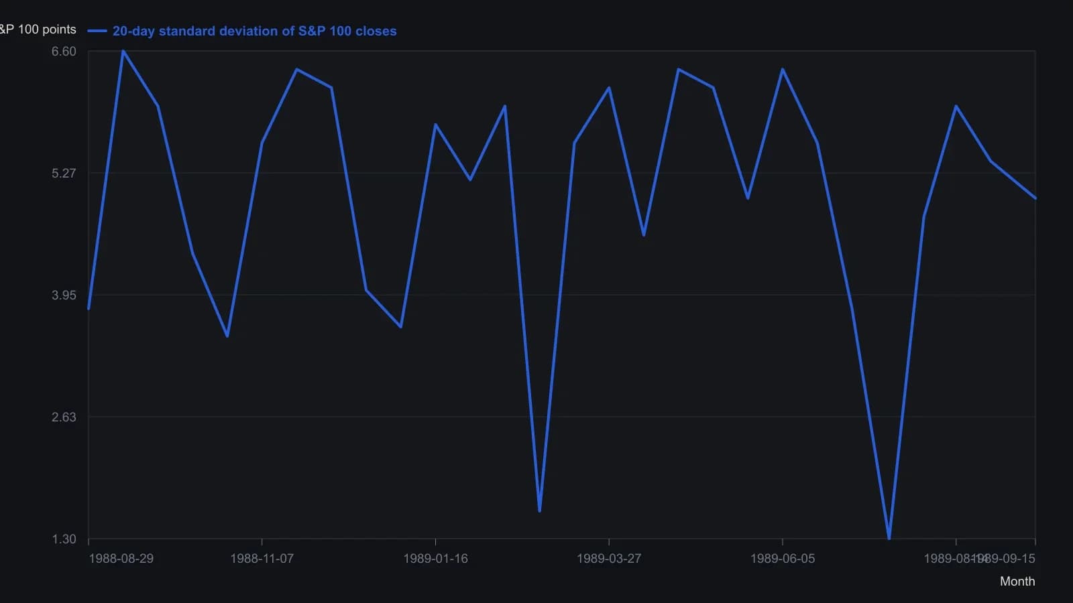The width and height of the screenshot is (1073, 603).
Task: Click the x-axis date 1989-06-05
Action: (x=783, y=558)
